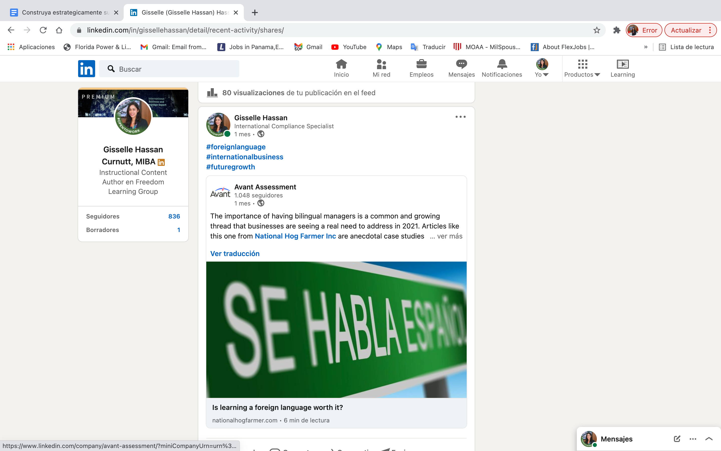This screenshot has width=721, height=451.
Task: Click the LinkedIn logo
Action: (x=86, y=69)
